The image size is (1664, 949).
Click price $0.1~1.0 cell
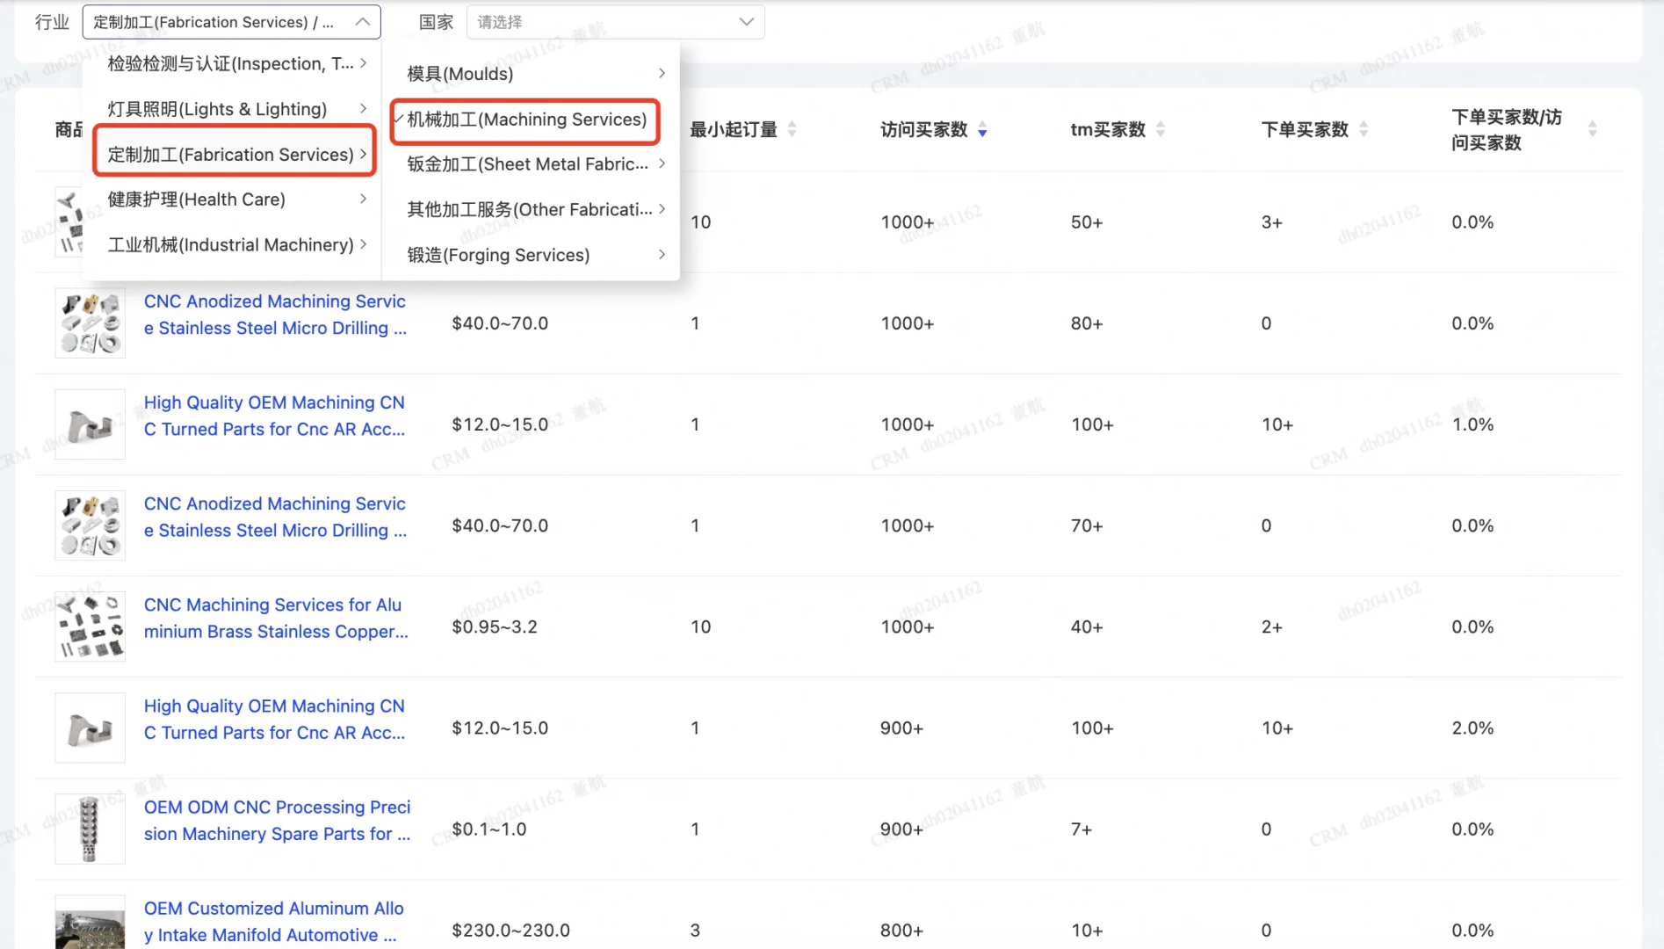click(x=489, y=829)
